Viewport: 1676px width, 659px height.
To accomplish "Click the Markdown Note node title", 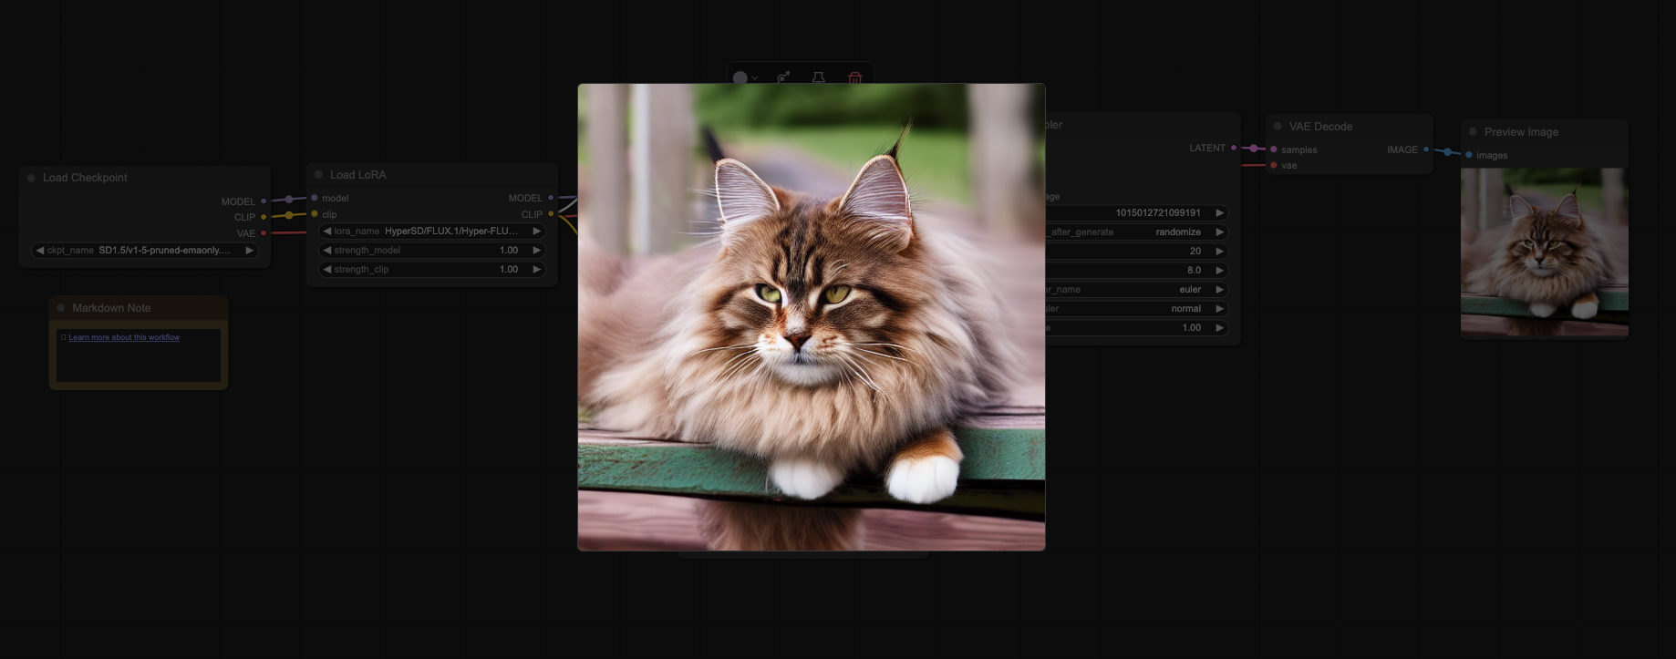I will pos(111,308).
